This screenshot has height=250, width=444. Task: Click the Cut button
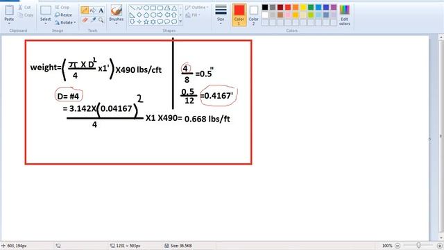click(25, 8)
